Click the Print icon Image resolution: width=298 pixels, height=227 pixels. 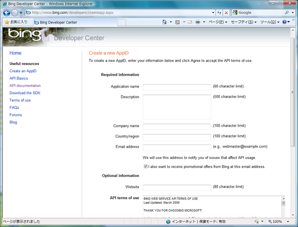198,22
